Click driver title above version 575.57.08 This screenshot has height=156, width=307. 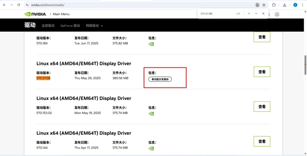click(x=84, y=63)
